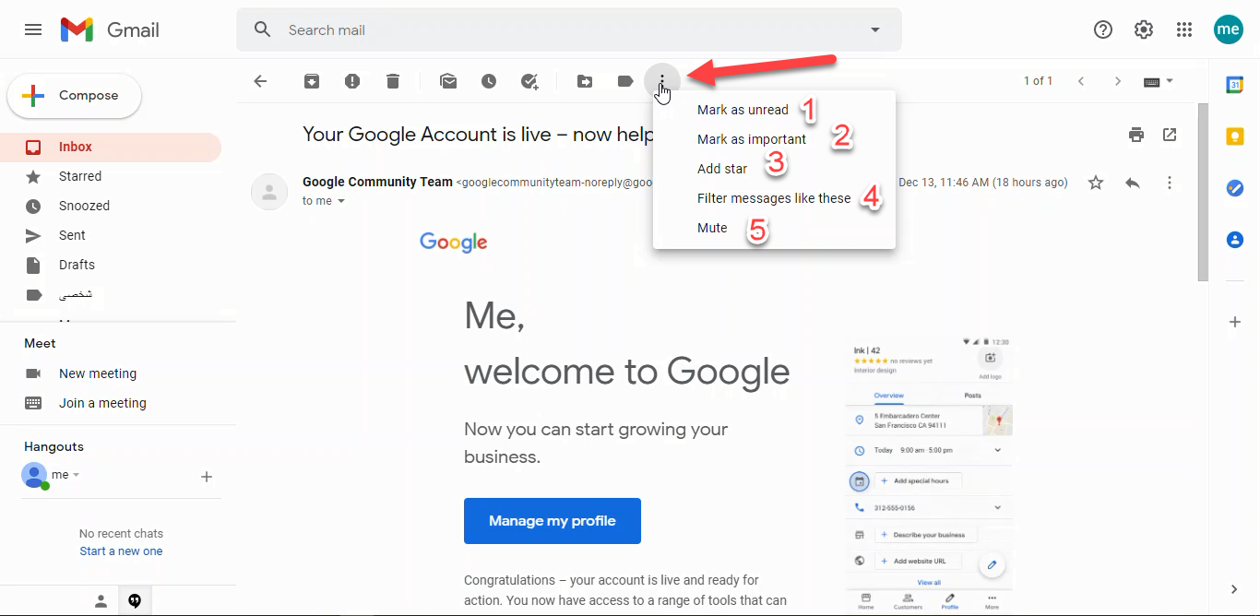The image size is (1260, 616).
Task: Open the main menu hamburger icon
Action: tap(33, 30)
